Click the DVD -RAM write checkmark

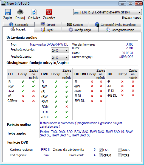pos(67,102)
